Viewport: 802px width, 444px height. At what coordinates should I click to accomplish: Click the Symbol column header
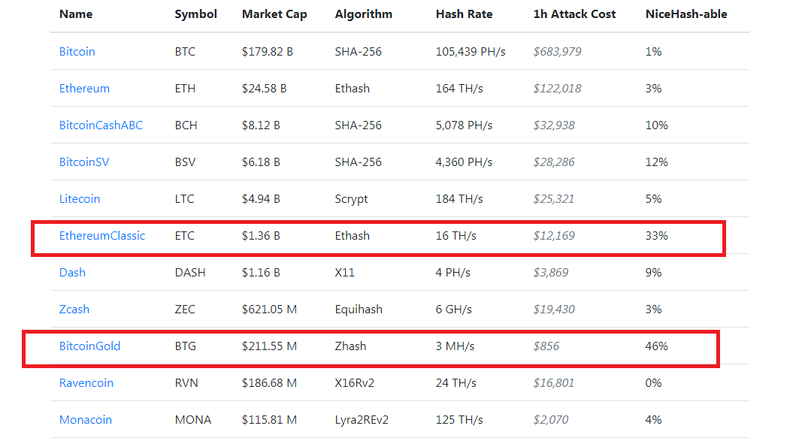196,14
